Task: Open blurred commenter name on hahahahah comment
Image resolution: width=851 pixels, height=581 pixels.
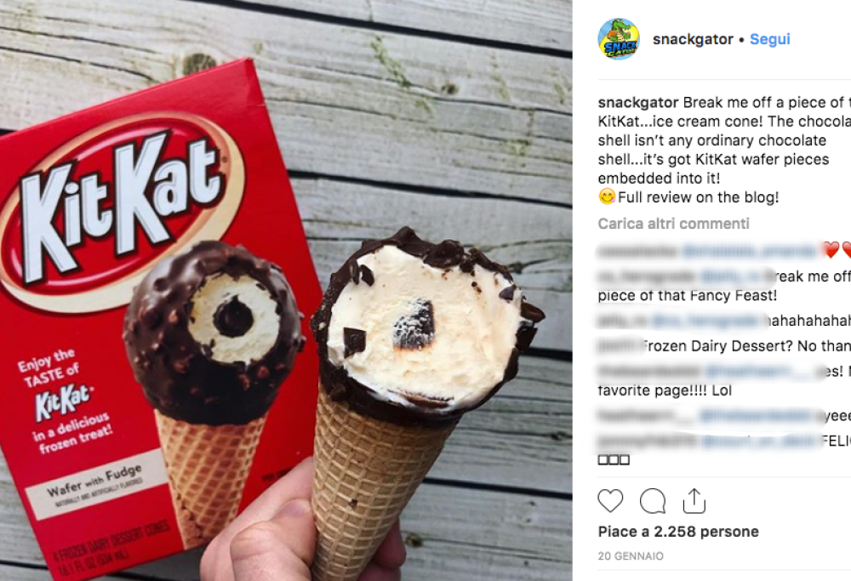Action: point(623,322)
